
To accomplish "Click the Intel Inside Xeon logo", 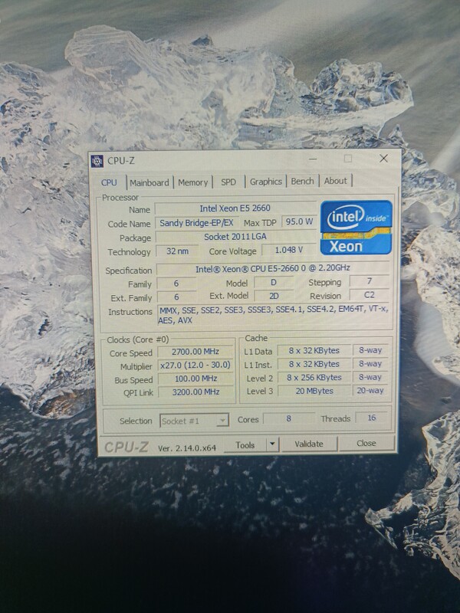I will tap(356, 228).
